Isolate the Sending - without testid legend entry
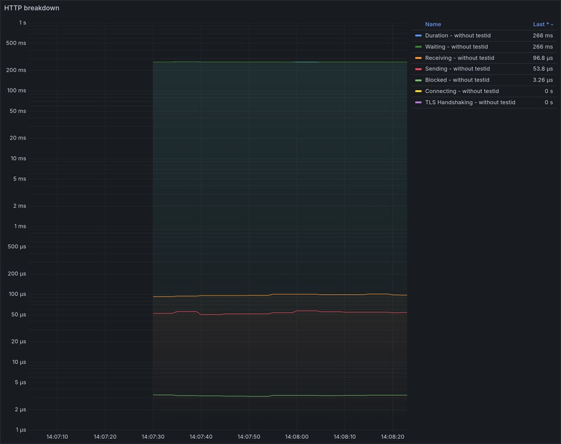The image size is (561, 444). pyautogui.click(x=457, y=69)
